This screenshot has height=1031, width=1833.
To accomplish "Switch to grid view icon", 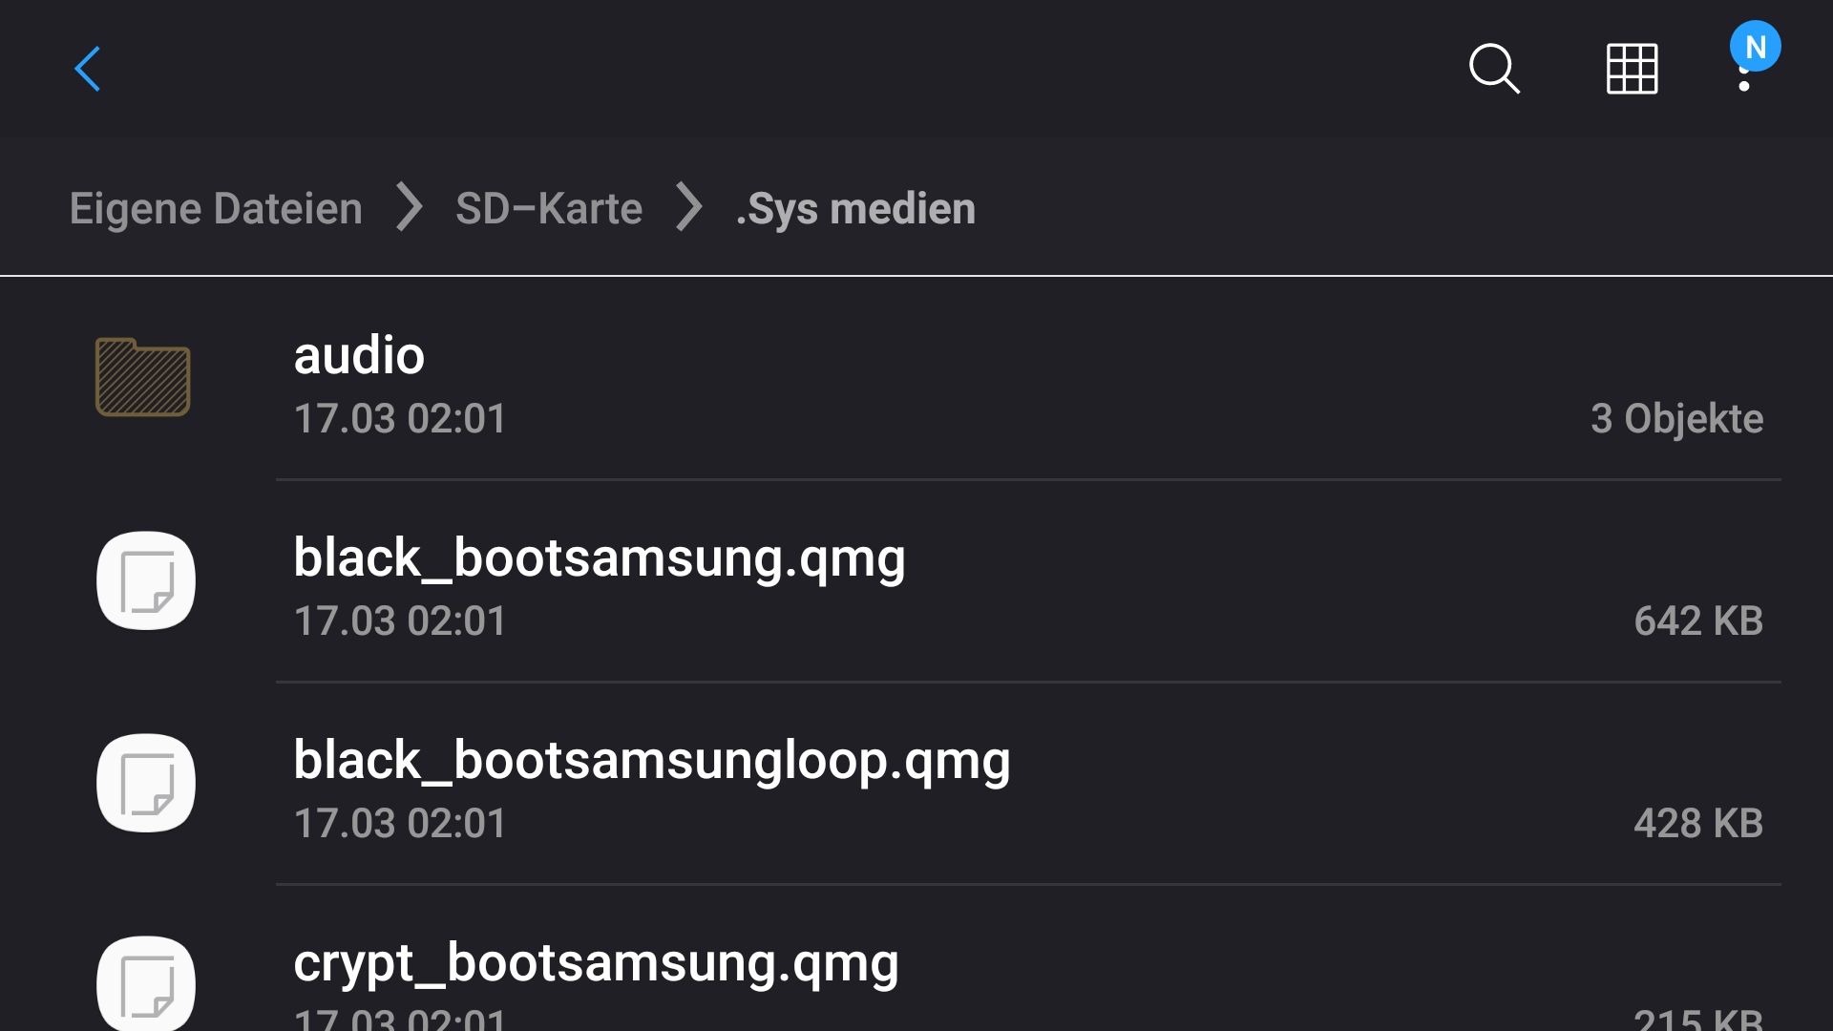I will 1632,69.
